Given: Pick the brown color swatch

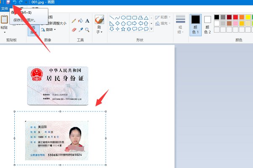Looking at the screenshot, I should coord(229,23).
